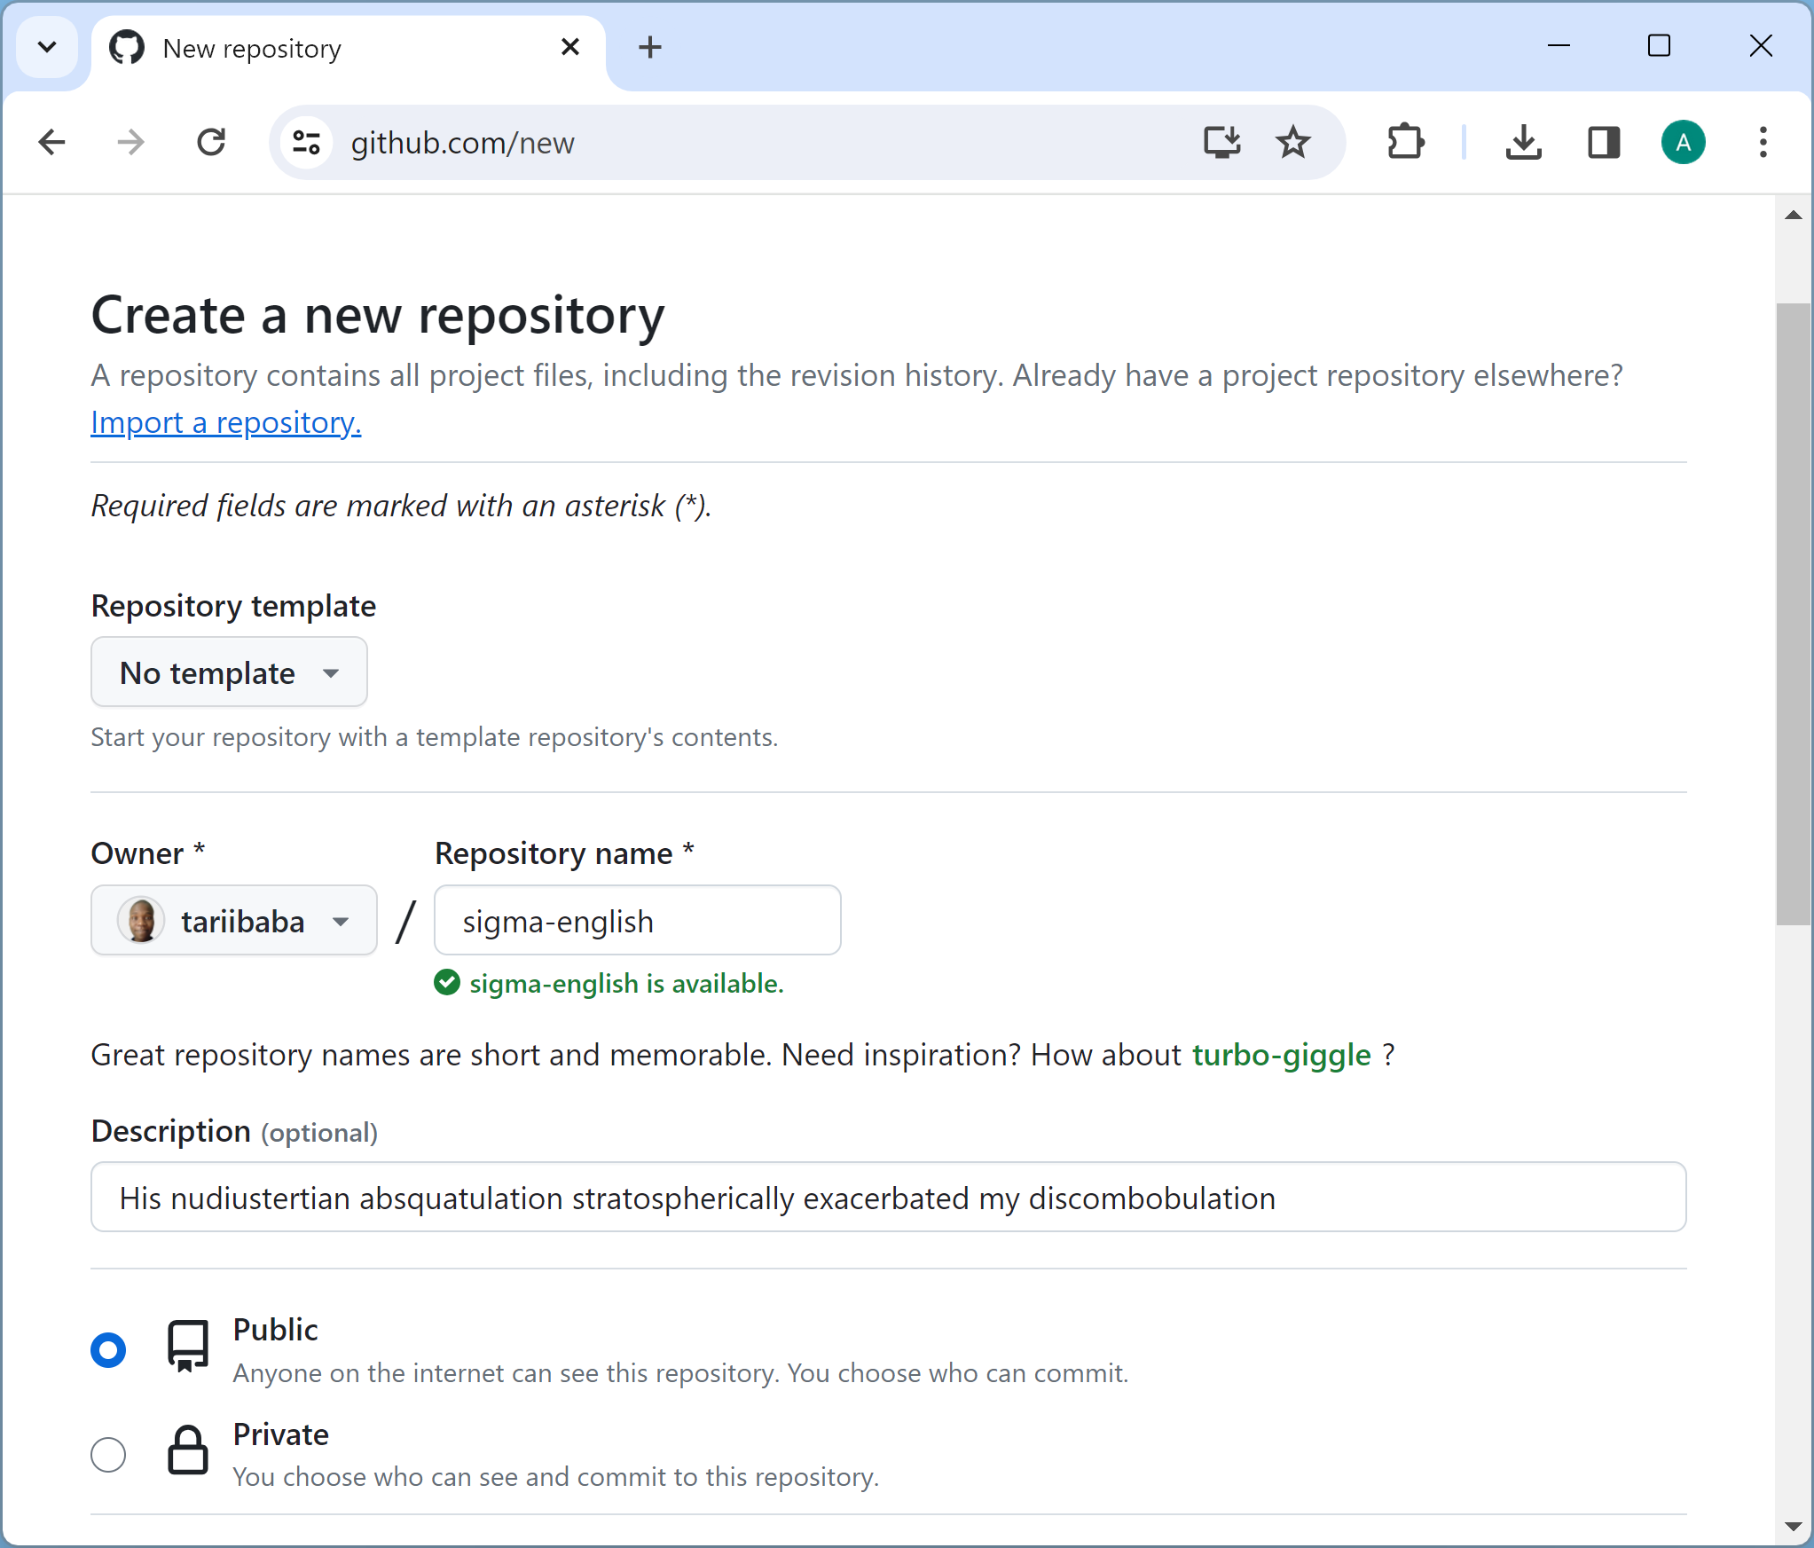Bookmark this page with the star icon
Screen dimensions: 1814x1548
click(1293, 142)
